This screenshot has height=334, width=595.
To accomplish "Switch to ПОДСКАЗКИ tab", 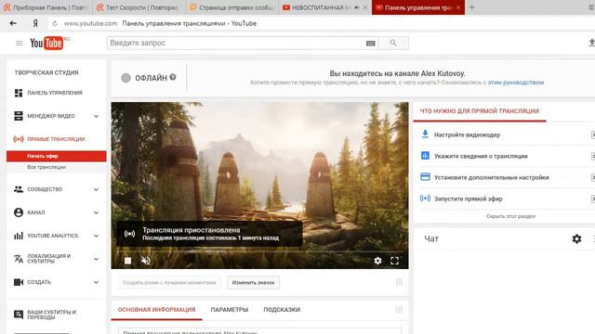I will point(282,310).
